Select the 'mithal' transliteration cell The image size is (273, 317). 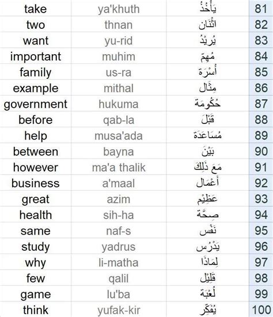(x=119, y=88)
